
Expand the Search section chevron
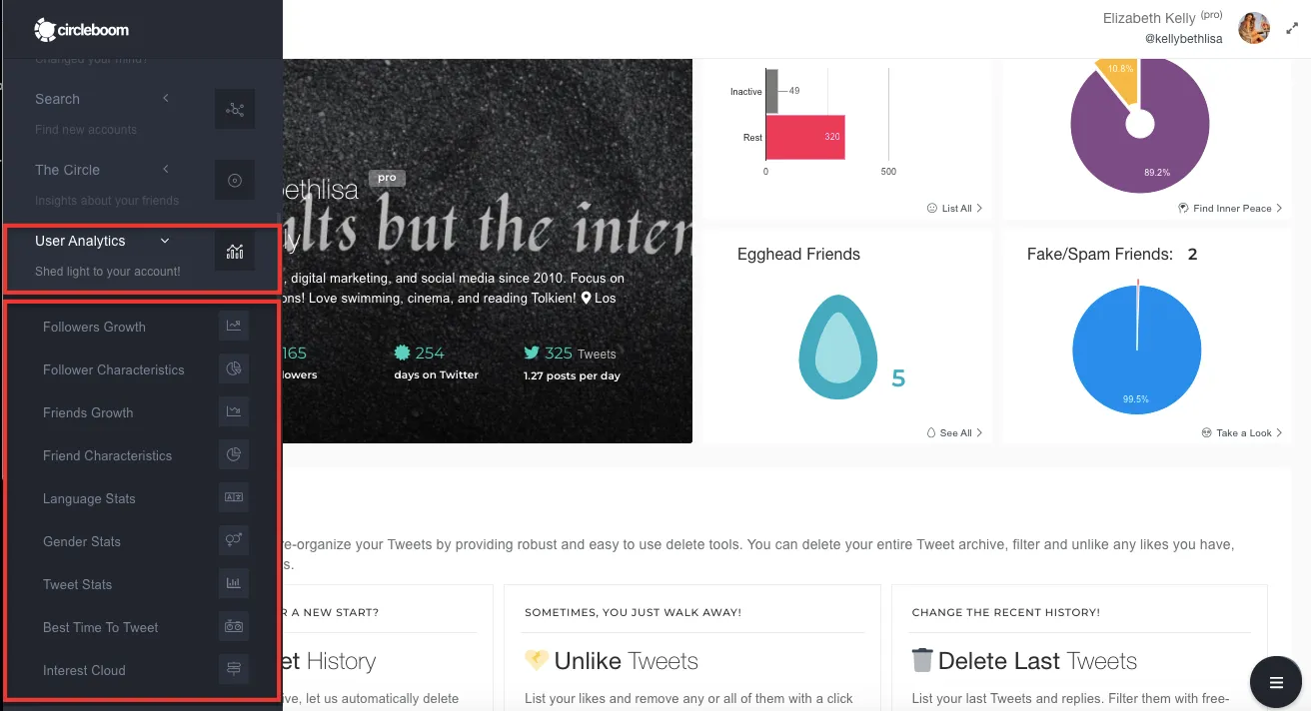point(166,98)
